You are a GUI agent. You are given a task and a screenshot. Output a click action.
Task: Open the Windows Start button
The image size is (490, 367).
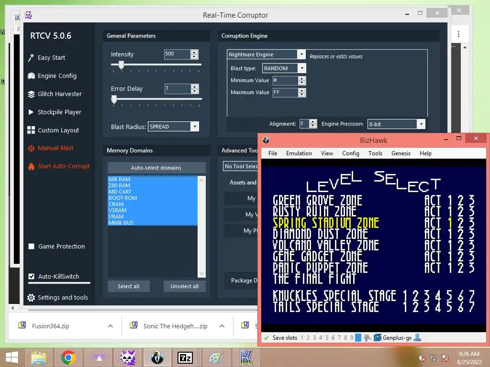12,357
